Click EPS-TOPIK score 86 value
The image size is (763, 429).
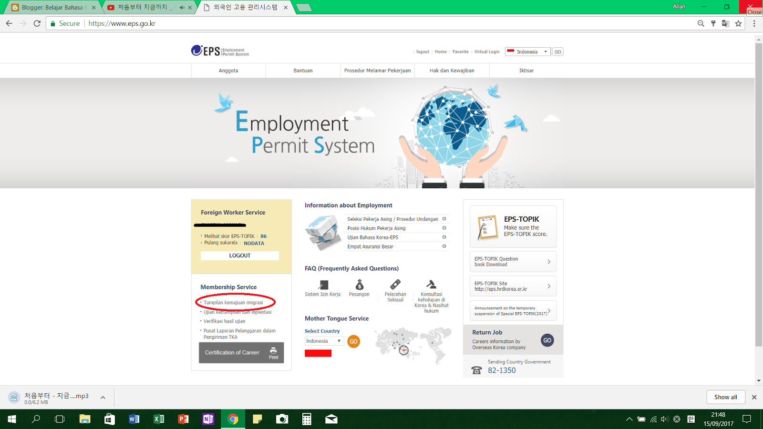point(263,236)
